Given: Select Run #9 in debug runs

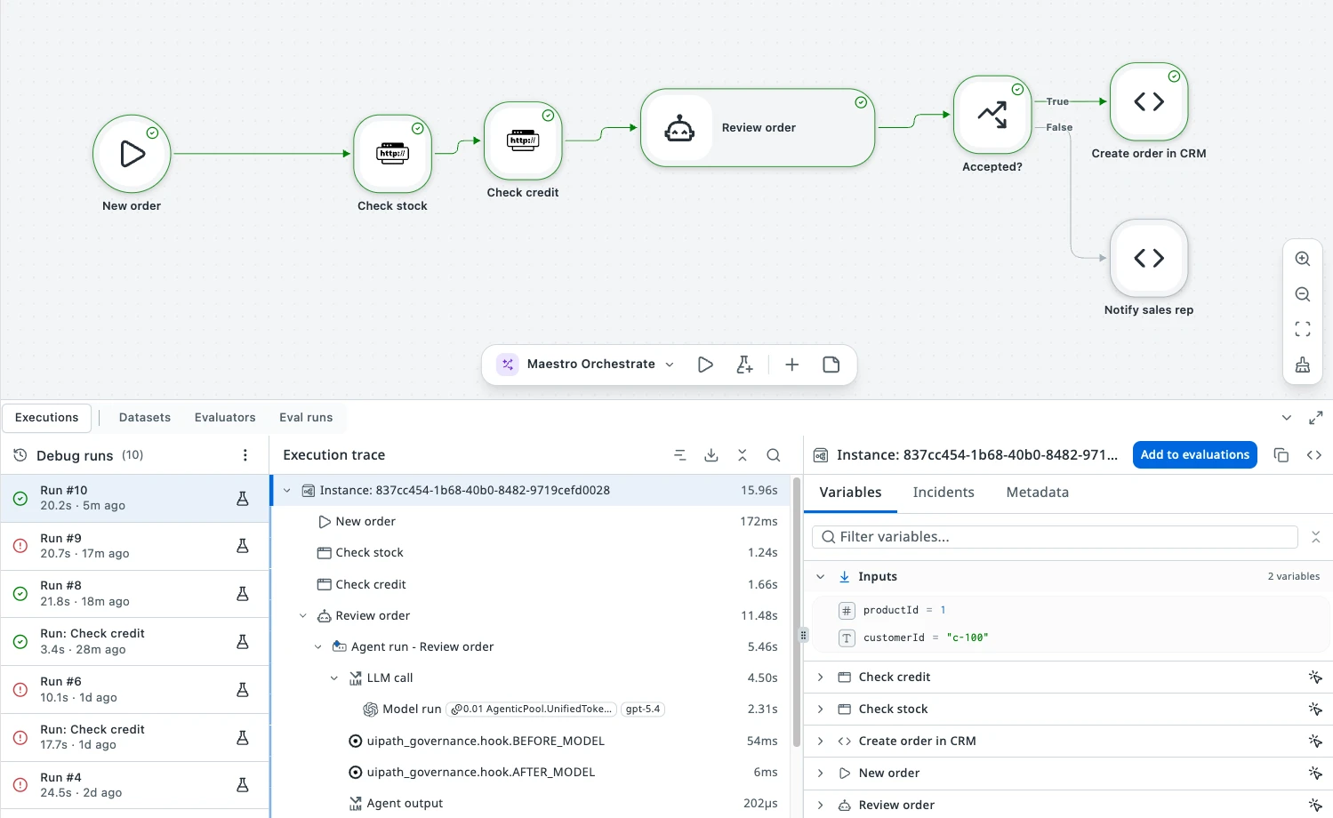Looking at the screenshot, I should pyautogui.click(x=135, y=546).
